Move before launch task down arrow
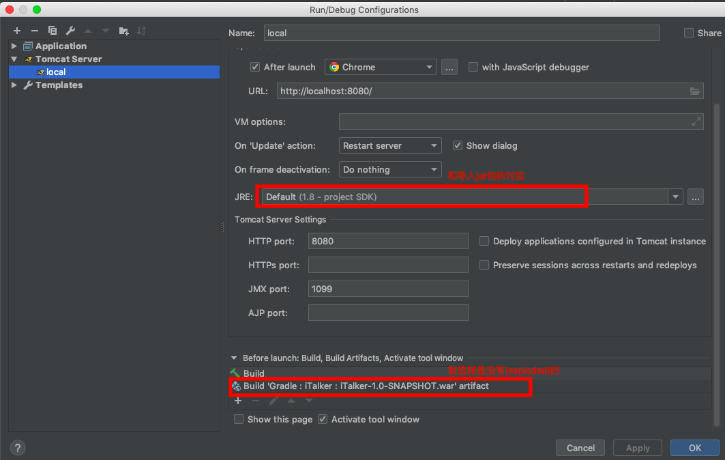 309,401
